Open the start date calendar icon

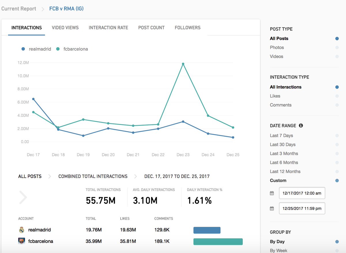click(272, 193)
